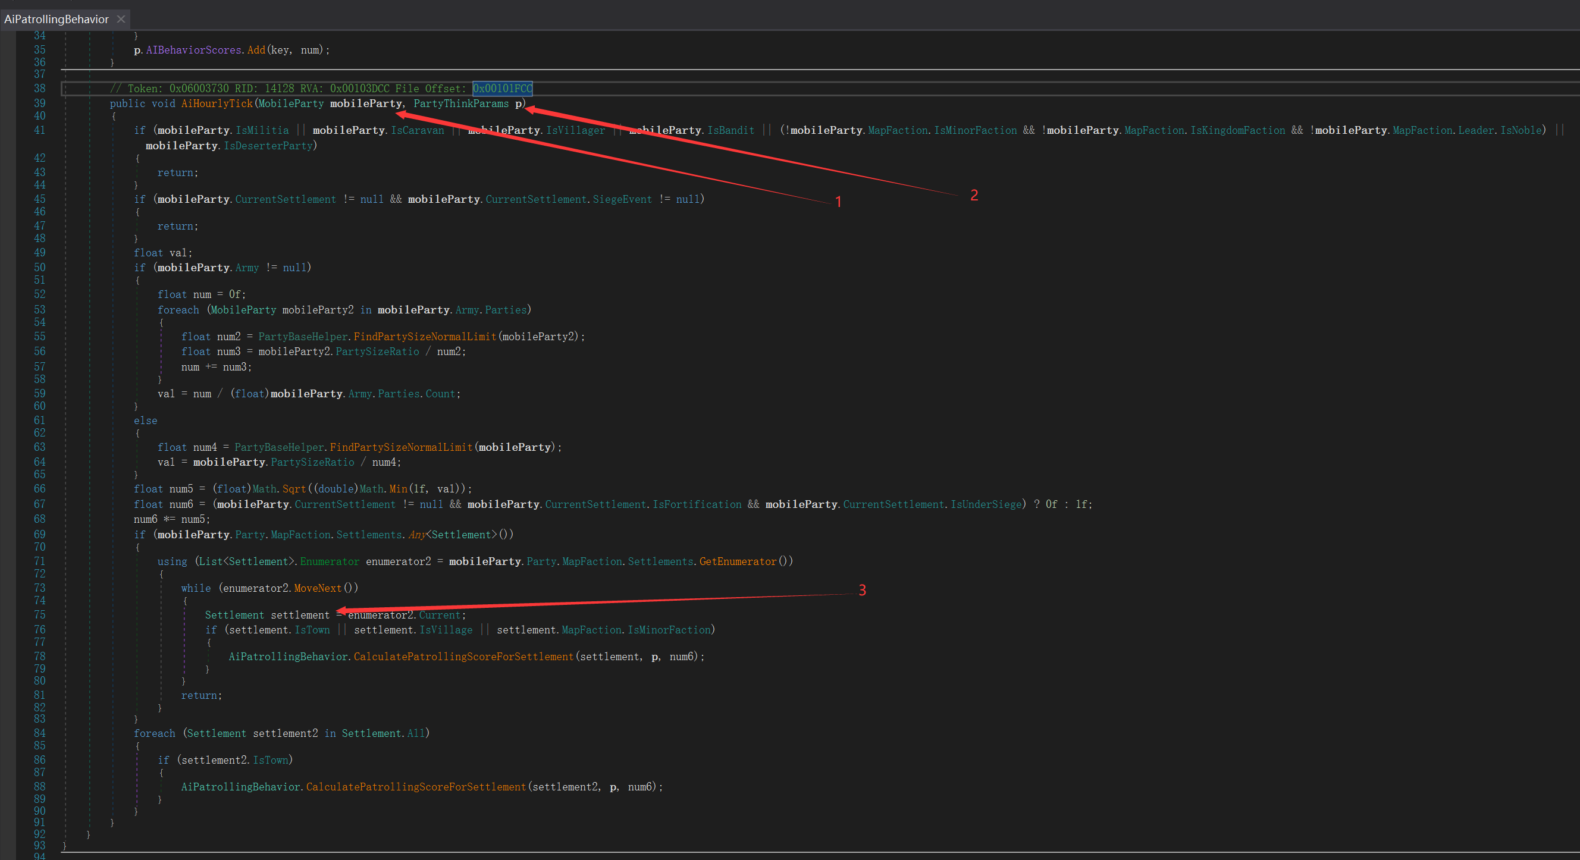Click Parties in the foreach on line 53

(506, 310)
